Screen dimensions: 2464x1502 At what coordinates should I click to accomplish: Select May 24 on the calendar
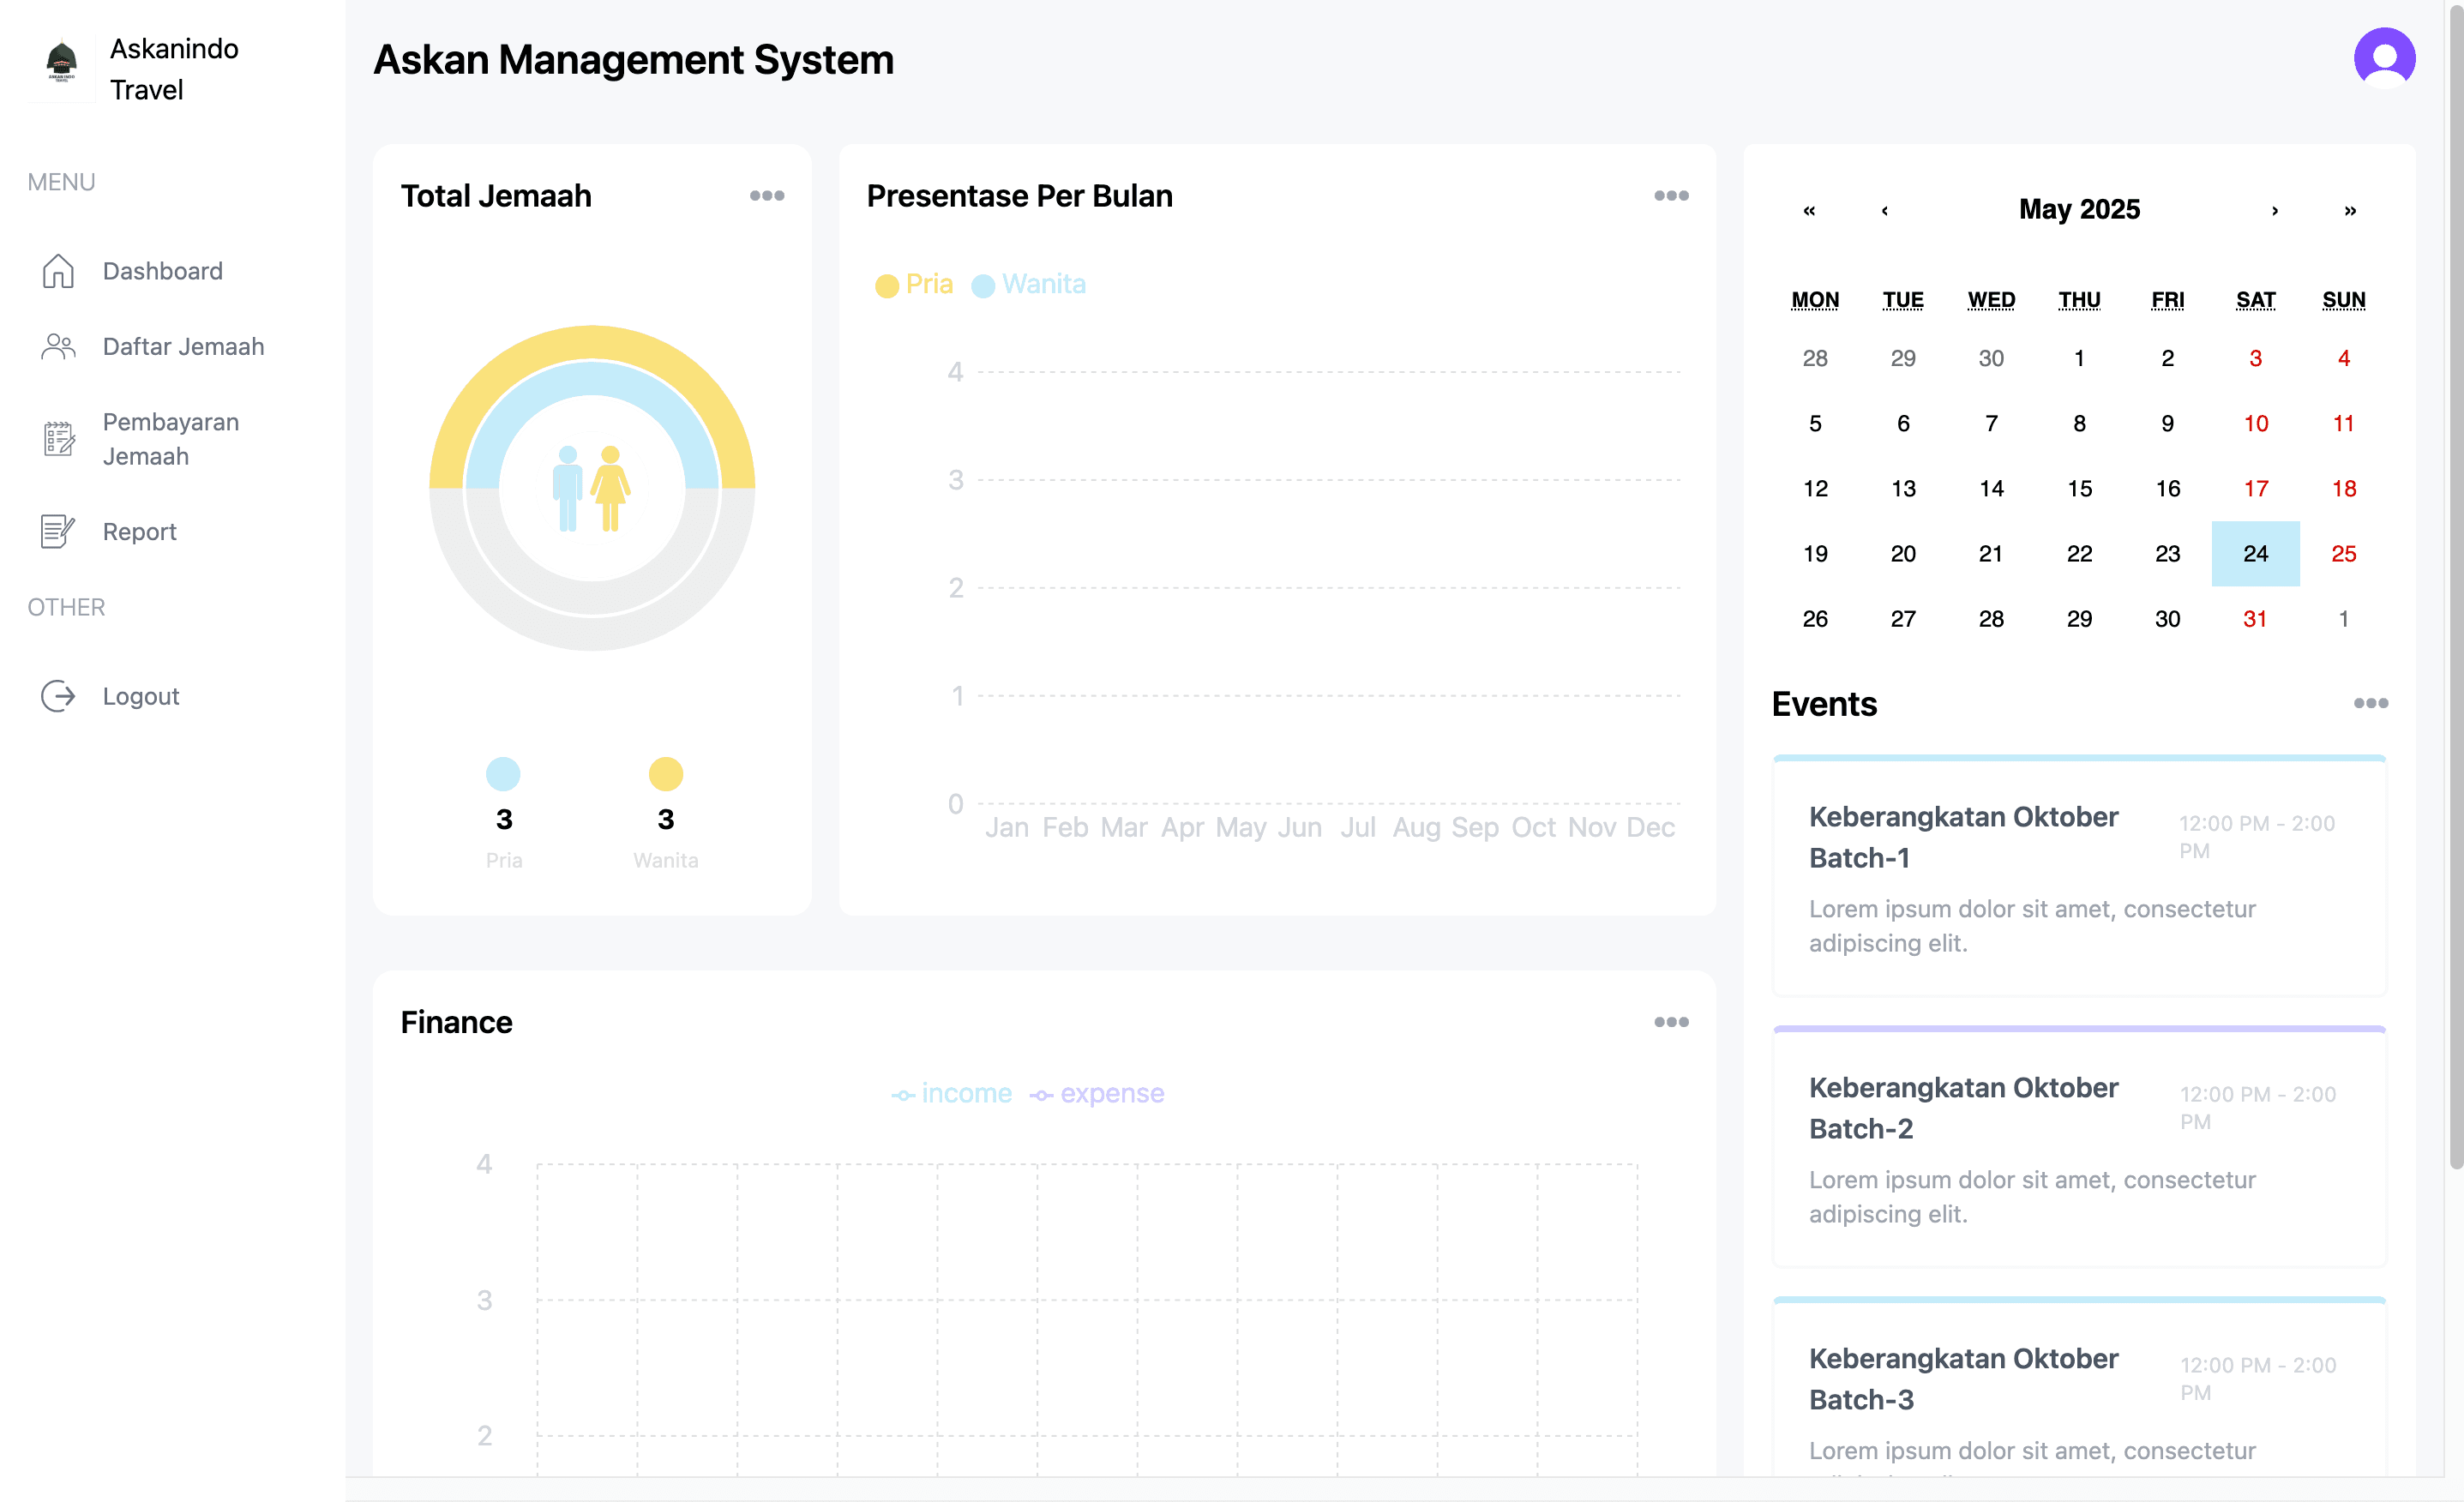[x=2255, y=554]
